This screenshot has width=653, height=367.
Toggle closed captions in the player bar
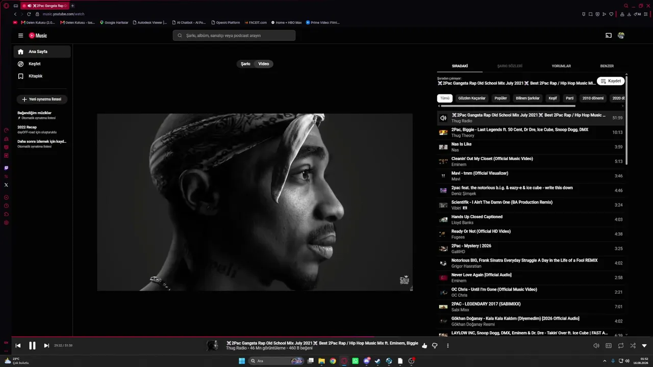pyautogui.click(x=609, y=346)
